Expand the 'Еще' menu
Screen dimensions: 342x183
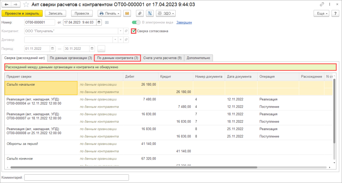tap(321, 13)
